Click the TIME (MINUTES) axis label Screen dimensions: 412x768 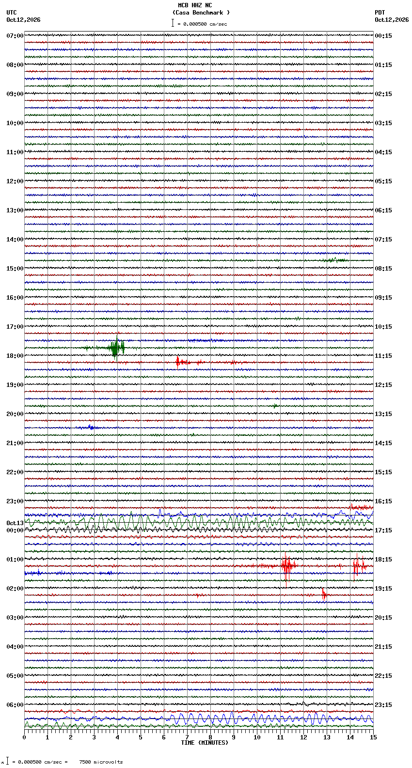point(205,743)
